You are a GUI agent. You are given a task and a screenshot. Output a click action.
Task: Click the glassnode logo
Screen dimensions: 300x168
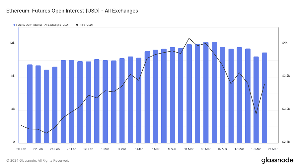coord(277,160)
